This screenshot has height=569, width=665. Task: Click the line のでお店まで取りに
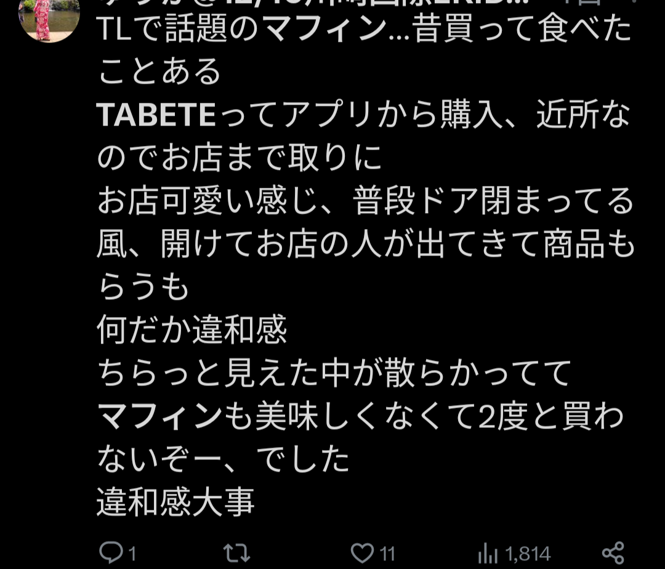(x=240, y=158)
